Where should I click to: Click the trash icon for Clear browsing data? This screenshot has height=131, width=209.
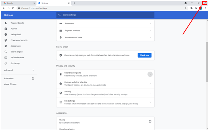pos(61,74)
